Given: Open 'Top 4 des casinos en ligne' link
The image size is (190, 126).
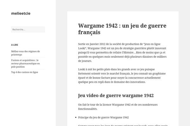Looking at the screenshot, I should [x=25, y=72].
